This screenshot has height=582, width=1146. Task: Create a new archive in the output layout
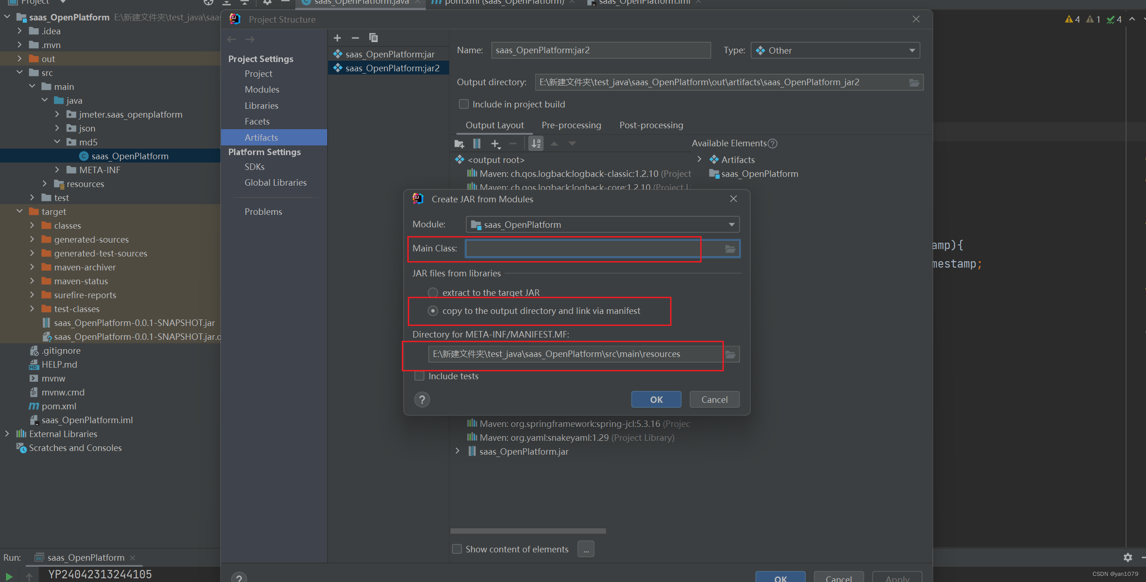[x=476, y=144]
